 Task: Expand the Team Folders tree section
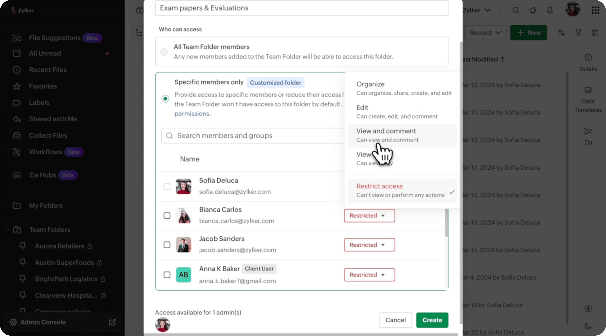(8, 229)
